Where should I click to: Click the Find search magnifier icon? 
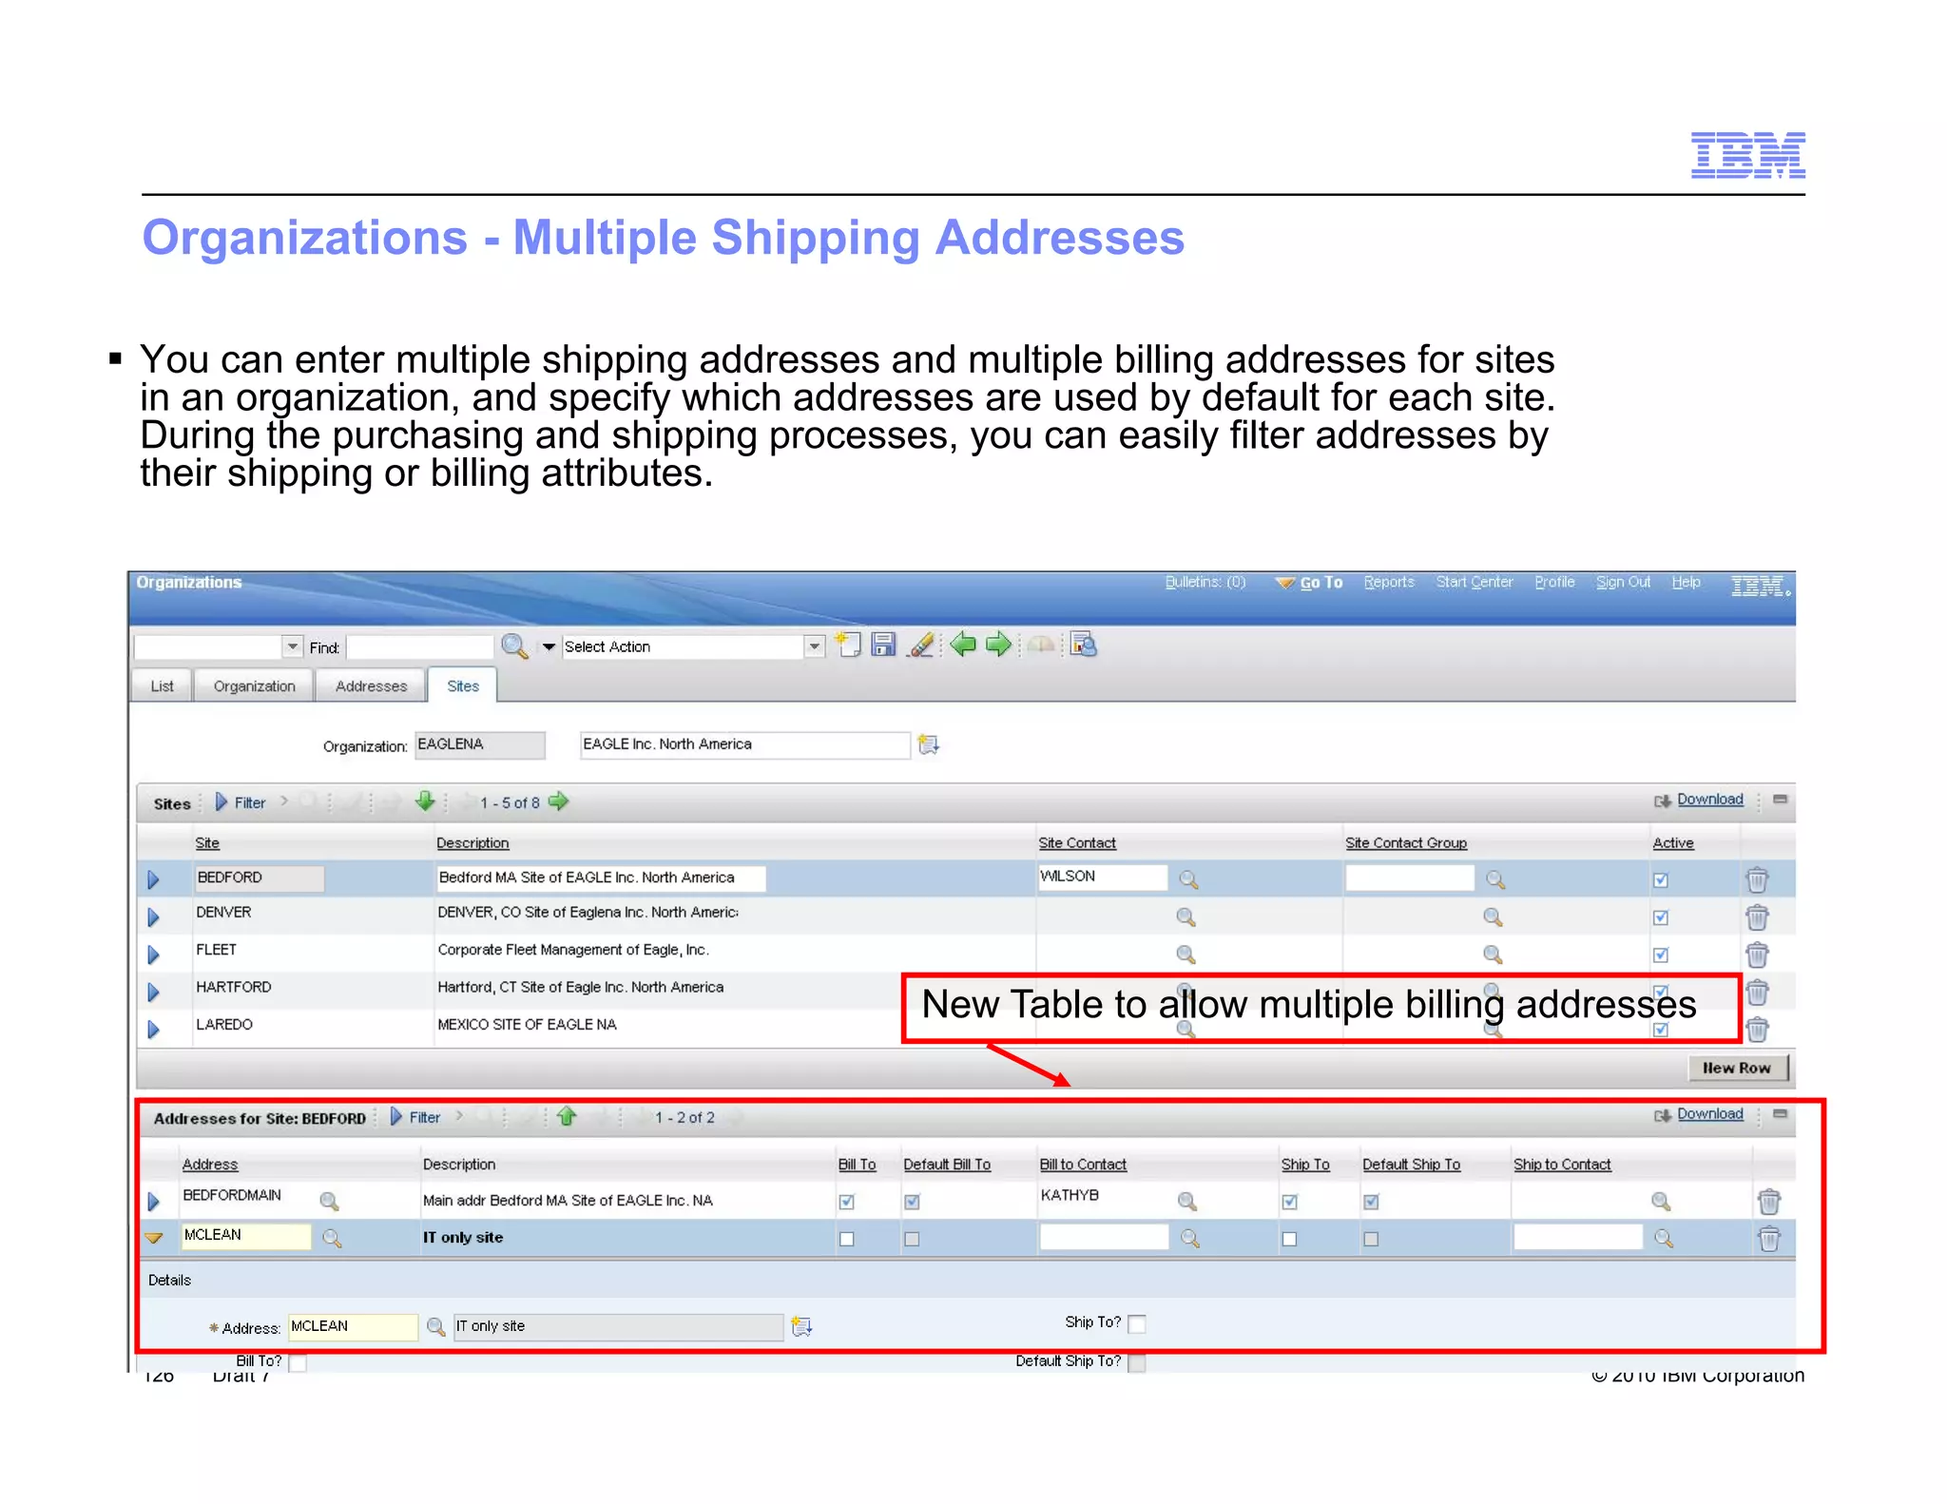513,646
